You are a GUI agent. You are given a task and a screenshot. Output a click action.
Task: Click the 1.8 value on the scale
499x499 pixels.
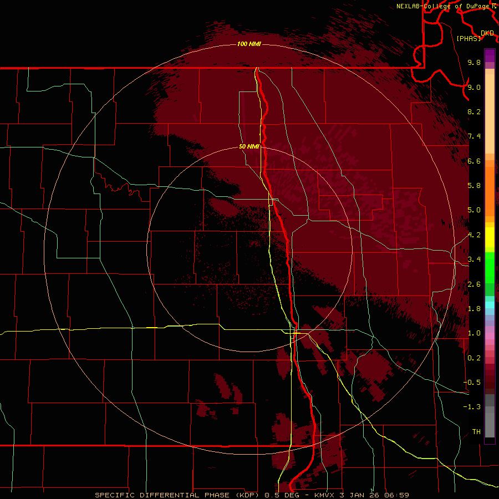pos(474,309)
